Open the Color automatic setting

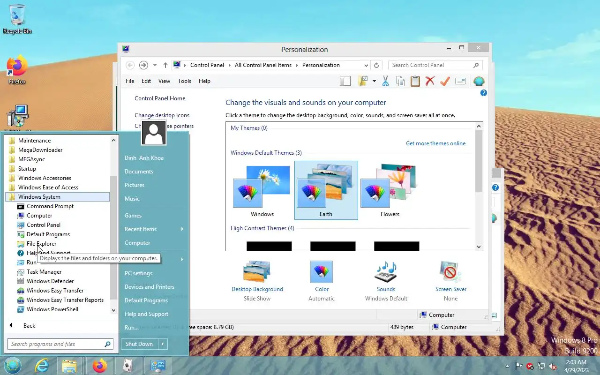322,281
